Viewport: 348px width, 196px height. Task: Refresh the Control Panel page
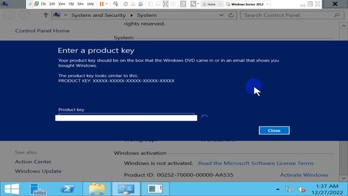231,15
